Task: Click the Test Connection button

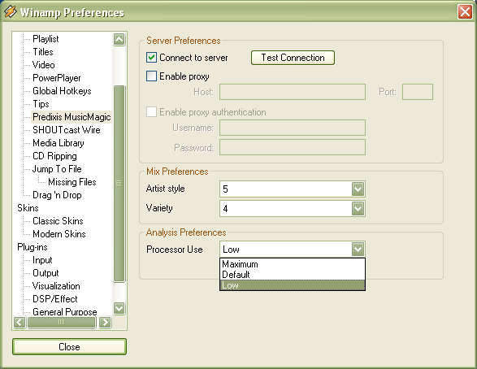Action: point(293,58)
